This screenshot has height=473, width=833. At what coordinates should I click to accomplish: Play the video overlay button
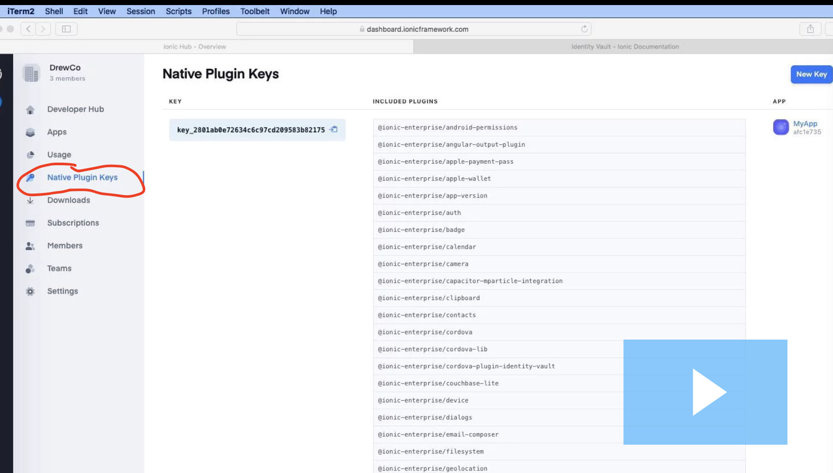pyautogui.click(x=705, y=392)
